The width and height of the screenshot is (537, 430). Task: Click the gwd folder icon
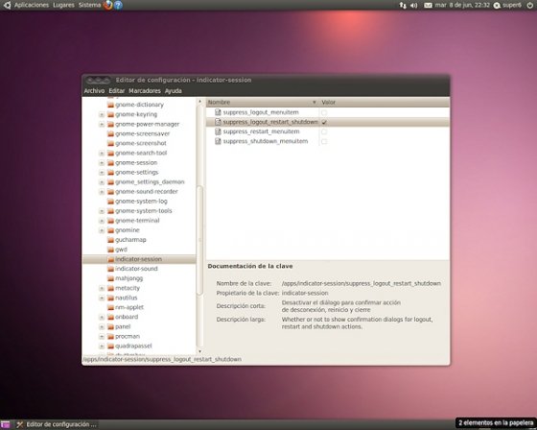pos(110,250)
